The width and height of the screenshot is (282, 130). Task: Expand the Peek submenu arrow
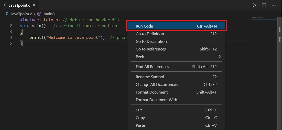(x=219, y=57)
